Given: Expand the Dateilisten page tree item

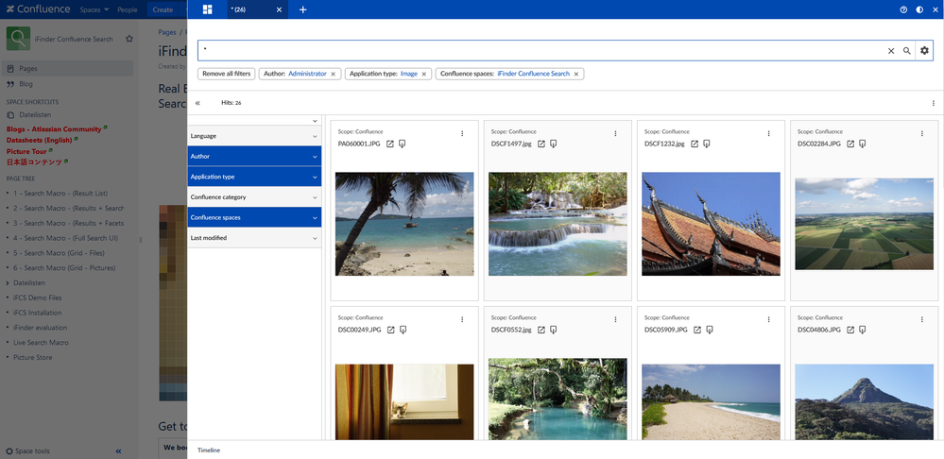Looking at the screenshot, I should click(8, 282).
